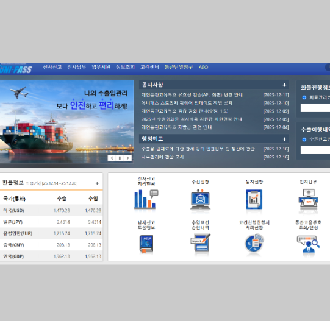
Task: Open 행정예고 item 관한 고시 second row
Action: click(x=162, y=157)
